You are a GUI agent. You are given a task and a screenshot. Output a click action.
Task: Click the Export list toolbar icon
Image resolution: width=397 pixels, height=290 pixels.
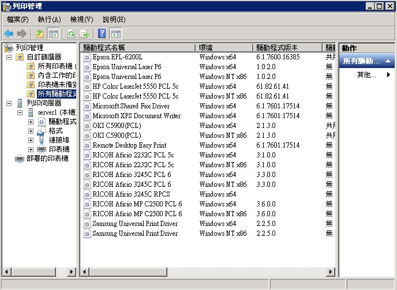pos(84,33)
